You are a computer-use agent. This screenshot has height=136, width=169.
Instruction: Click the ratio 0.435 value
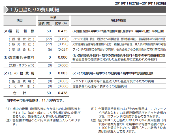click(63, 31)
